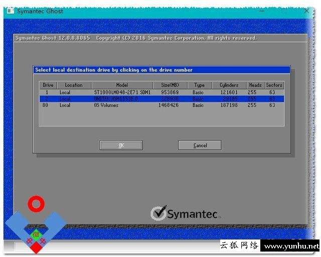Click the OK button
This screenshot has height=257, width=321.
coord(121,145)
